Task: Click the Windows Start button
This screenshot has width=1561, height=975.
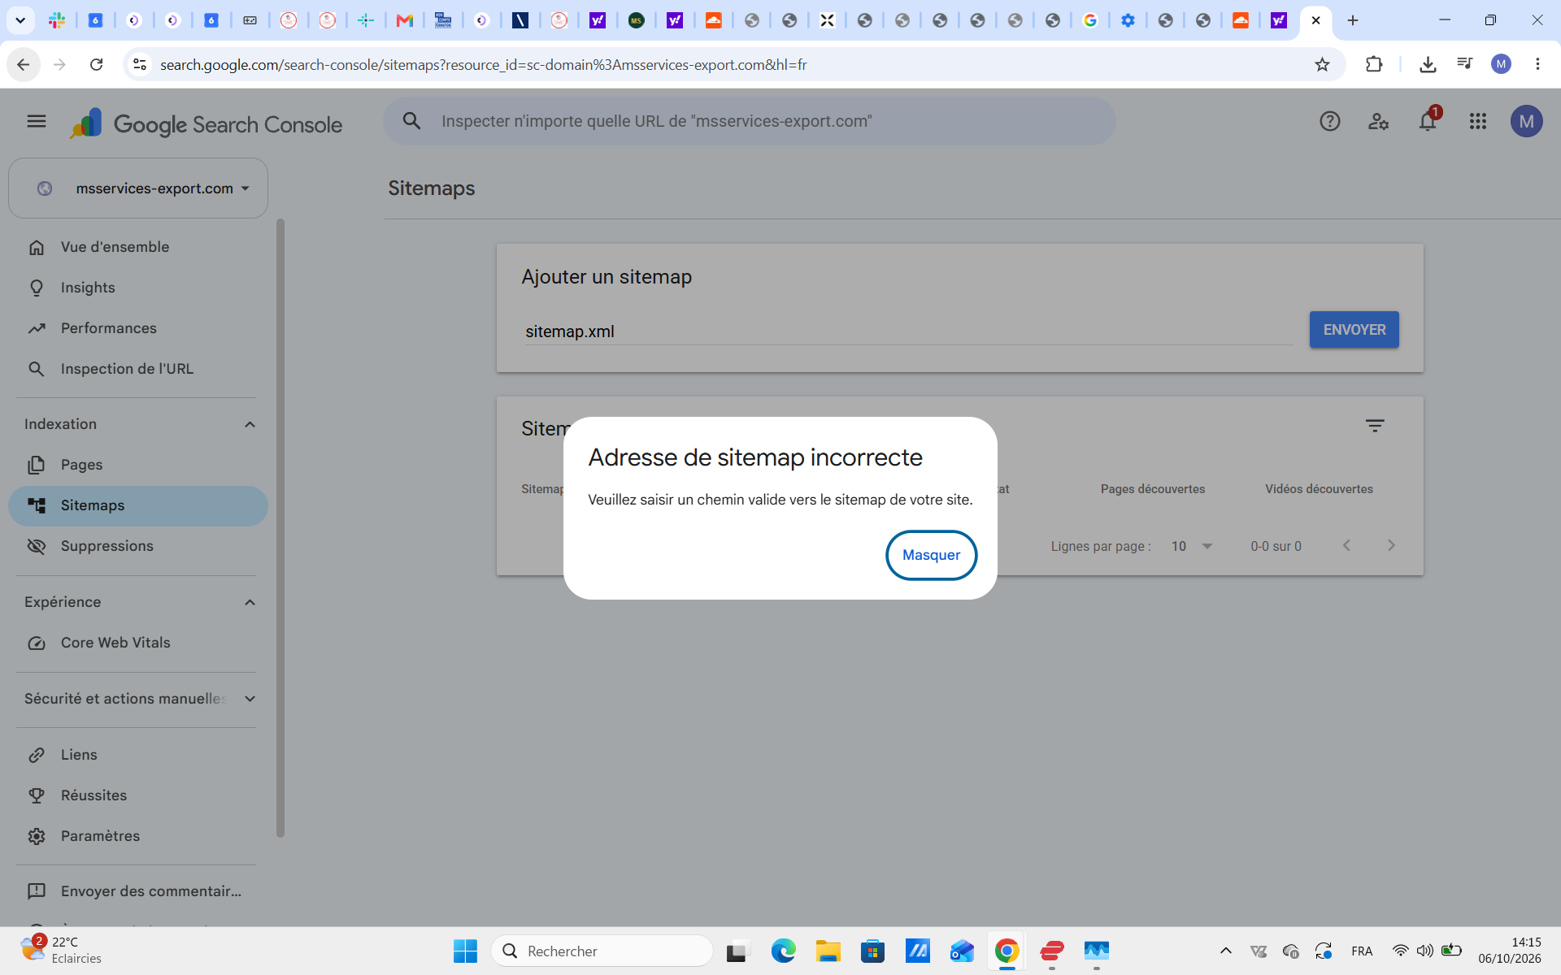Action: (x=465, y=951)
